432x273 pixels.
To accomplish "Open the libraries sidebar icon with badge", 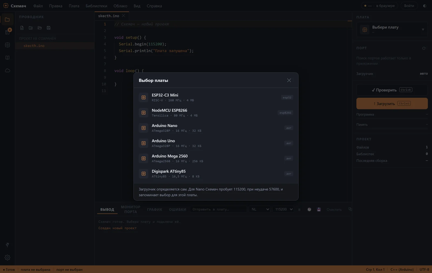I will pyautogui.click(x=7, y=32).
